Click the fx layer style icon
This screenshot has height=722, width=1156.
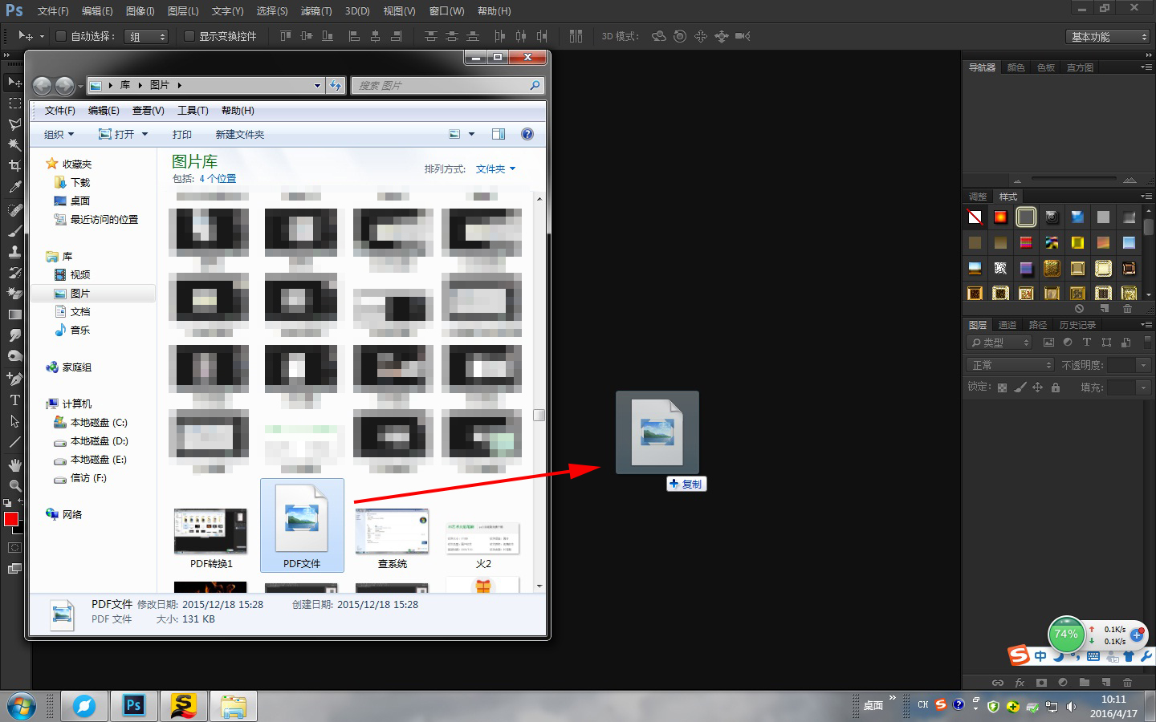1020,683
